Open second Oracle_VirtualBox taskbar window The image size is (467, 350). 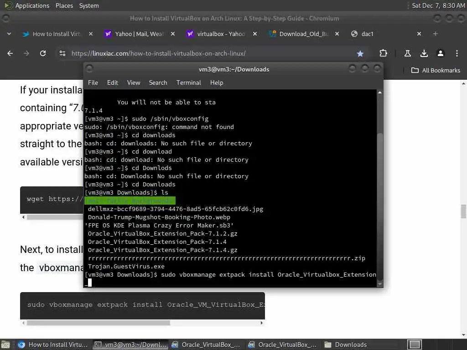[283, 345]
